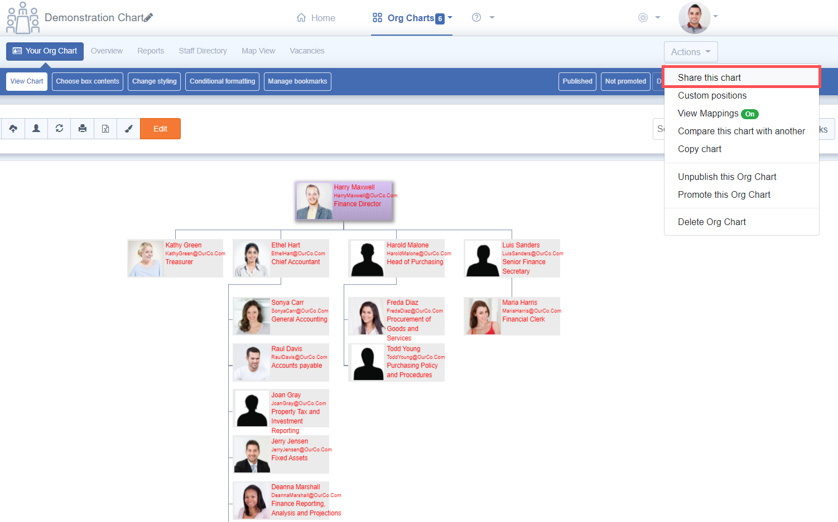Click Manage bookmarks button
The width and height of the screenshot is (838, 522).
coord(297,81)
